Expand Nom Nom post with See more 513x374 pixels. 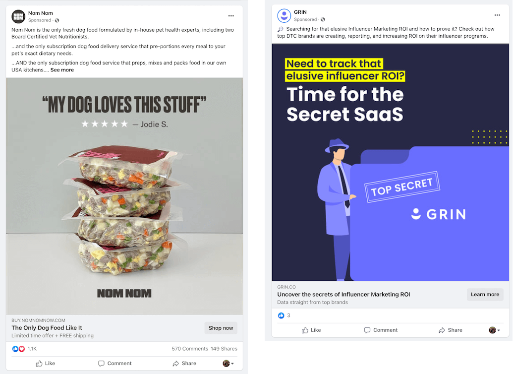pos(62,70)
